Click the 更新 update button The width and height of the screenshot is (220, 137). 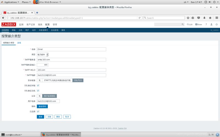[x=40, y=117]
